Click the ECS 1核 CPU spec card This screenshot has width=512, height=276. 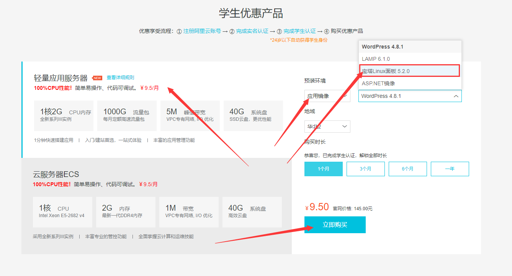pos(62,212)
